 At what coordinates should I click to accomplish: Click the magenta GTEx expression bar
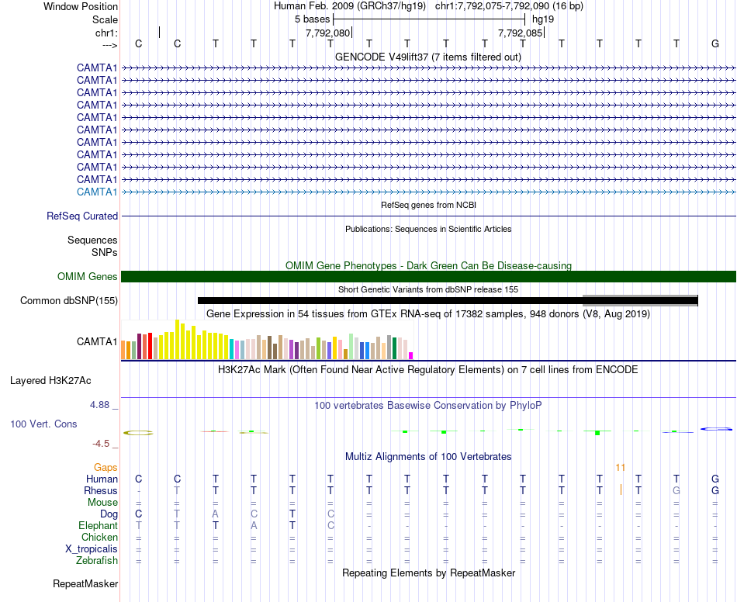point(411,356)
